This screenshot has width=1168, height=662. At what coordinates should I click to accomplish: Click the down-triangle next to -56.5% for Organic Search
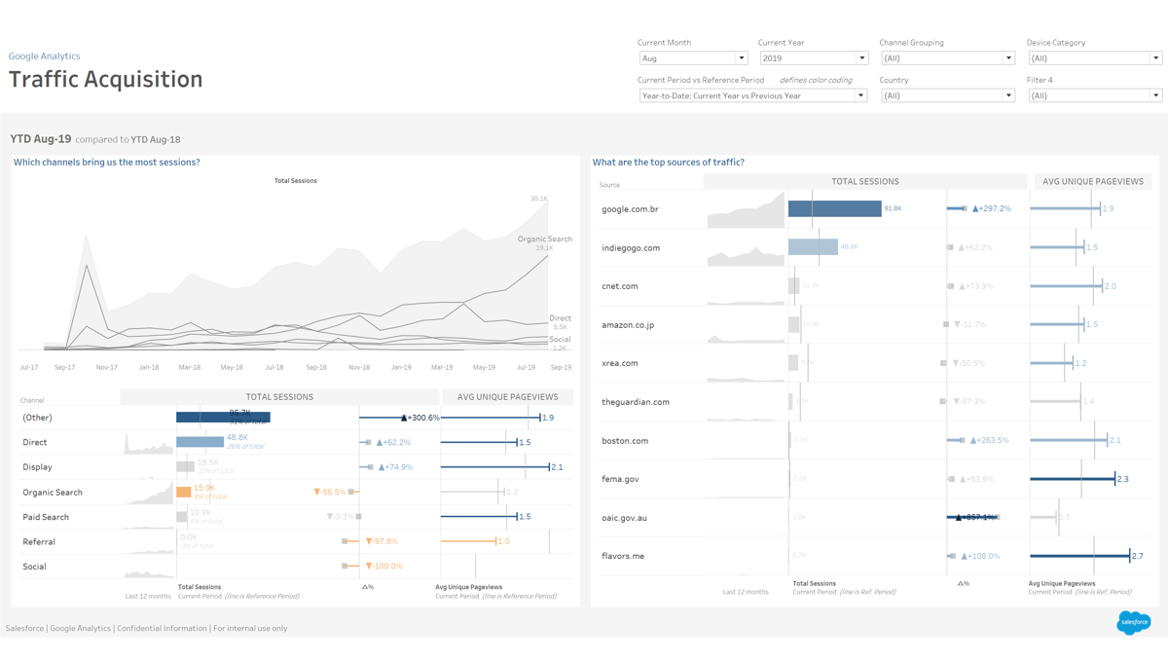click(317, 493)
